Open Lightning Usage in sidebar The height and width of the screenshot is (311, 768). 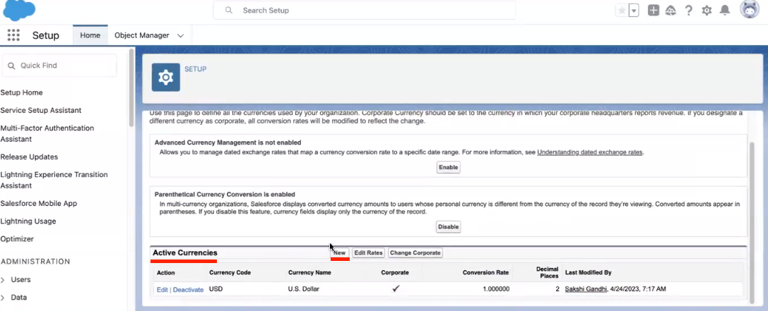tap(28, 221)
